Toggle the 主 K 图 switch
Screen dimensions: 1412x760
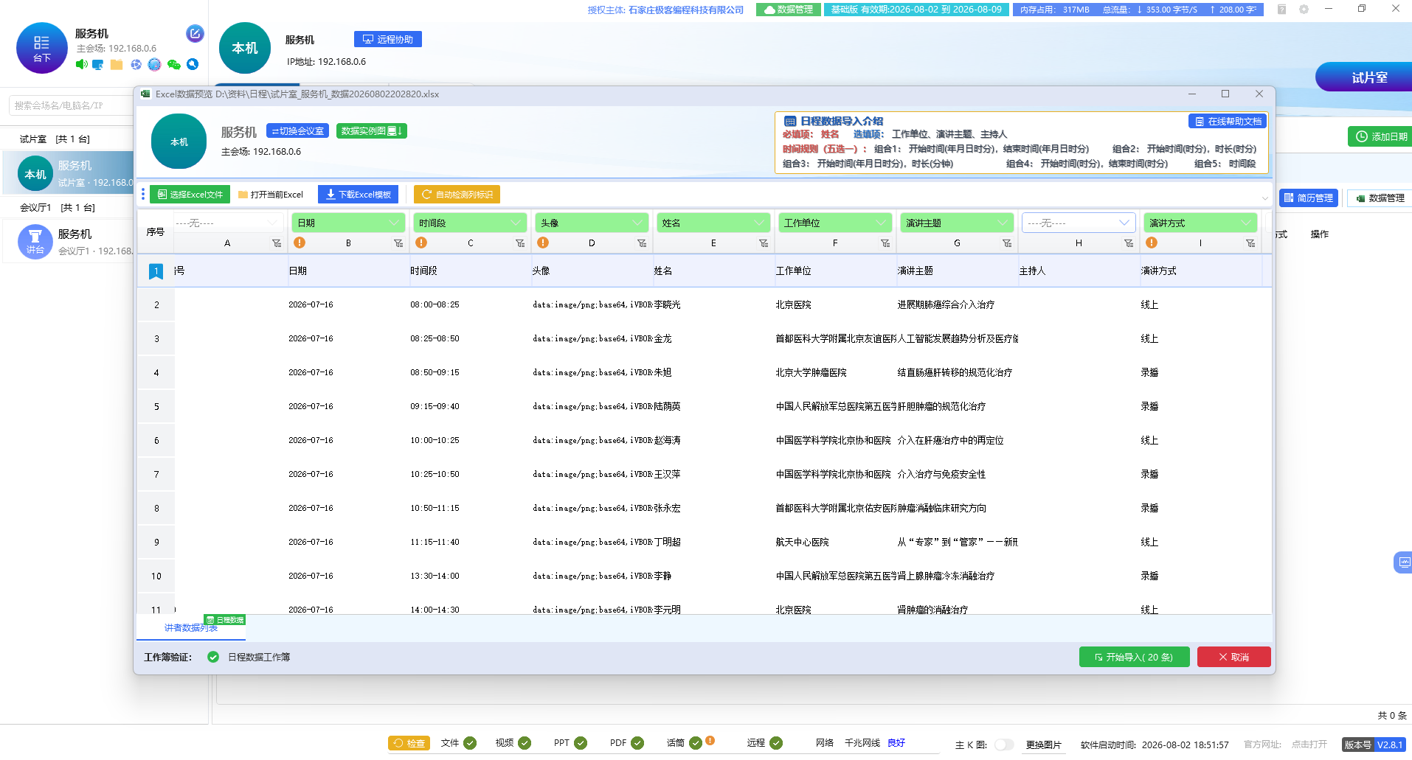click(1003, 745)
